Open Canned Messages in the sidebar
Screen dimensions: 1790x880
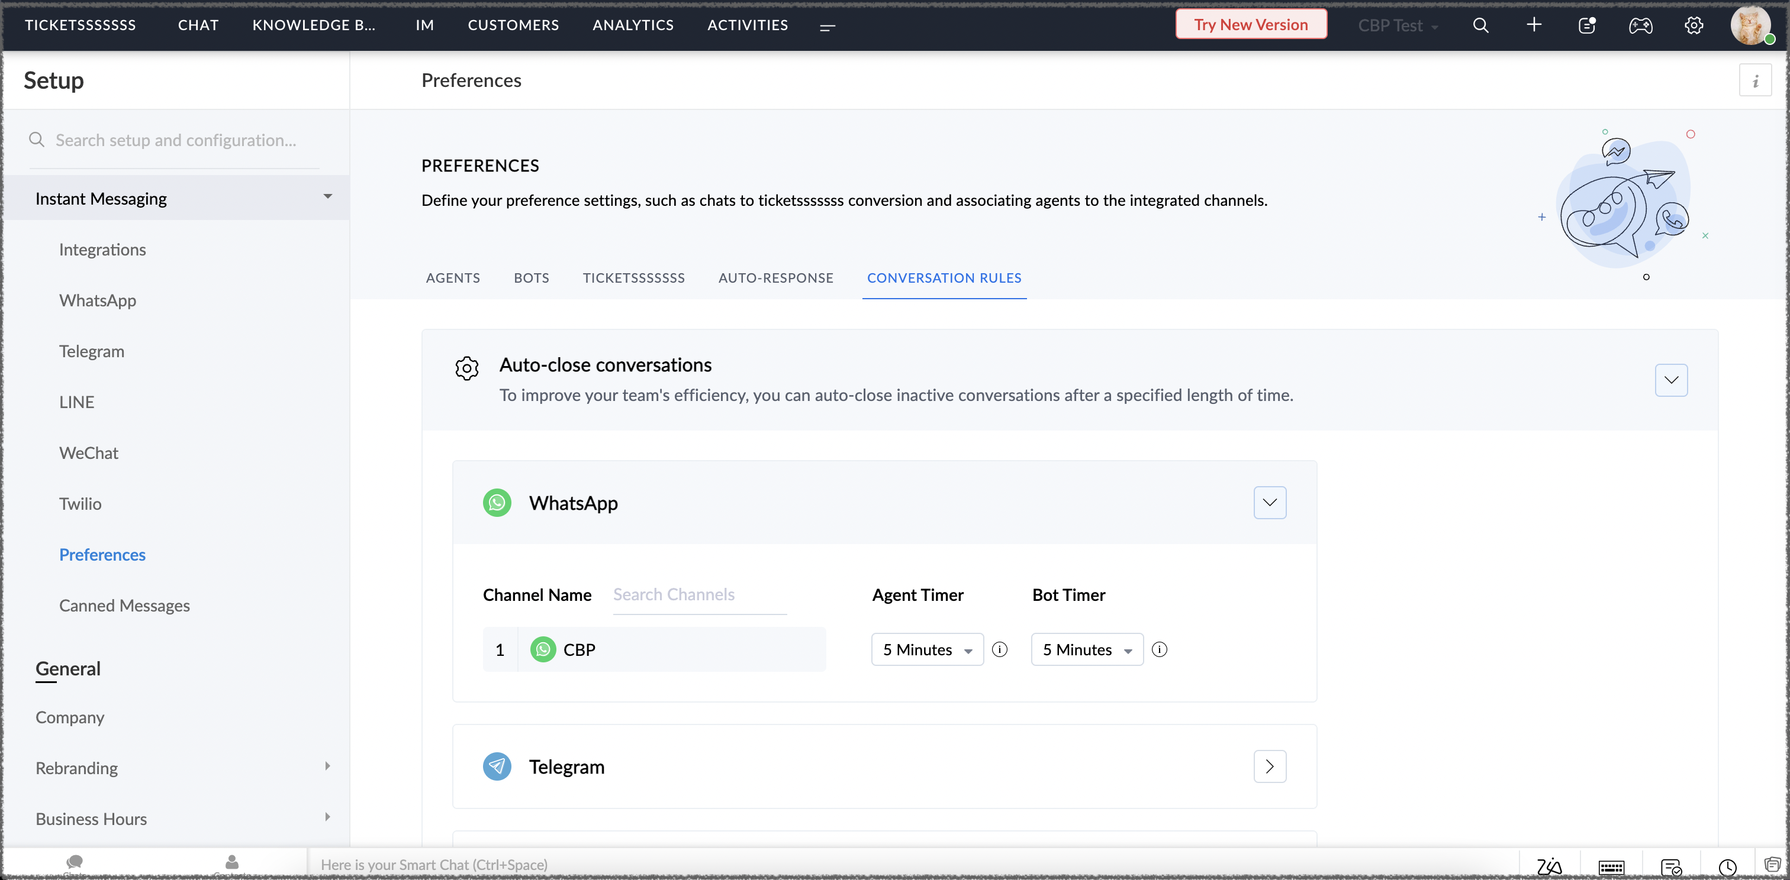(124, 605)
